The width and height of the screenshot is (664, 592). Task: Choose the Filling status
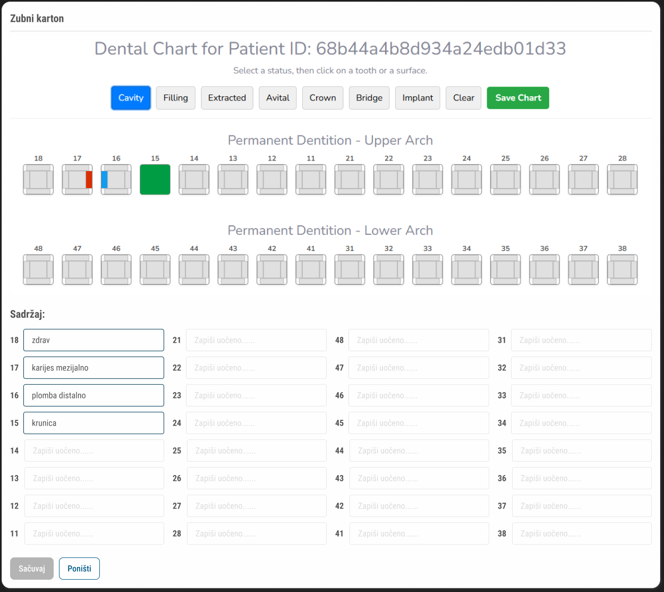[x=176, y=98]
